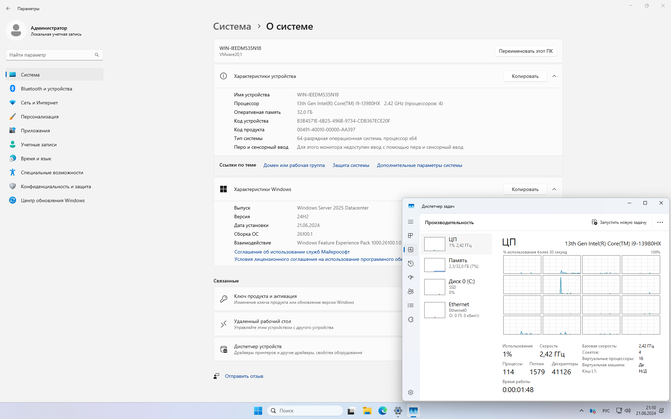Go back with Settings back arrow
The image size is (671, 419).
tap(8, 8)
